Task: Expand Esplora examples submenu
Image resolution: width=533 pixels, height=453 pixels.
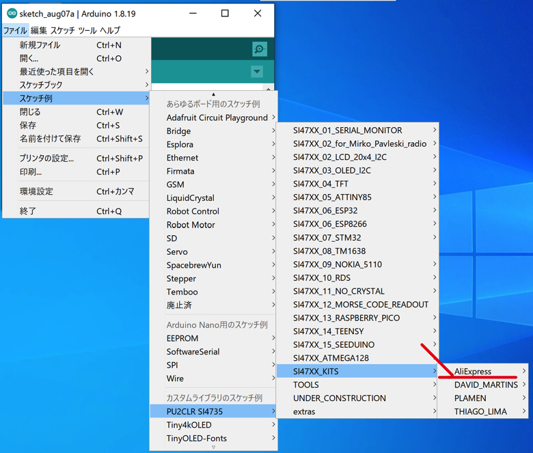Action: coord(213,144)
